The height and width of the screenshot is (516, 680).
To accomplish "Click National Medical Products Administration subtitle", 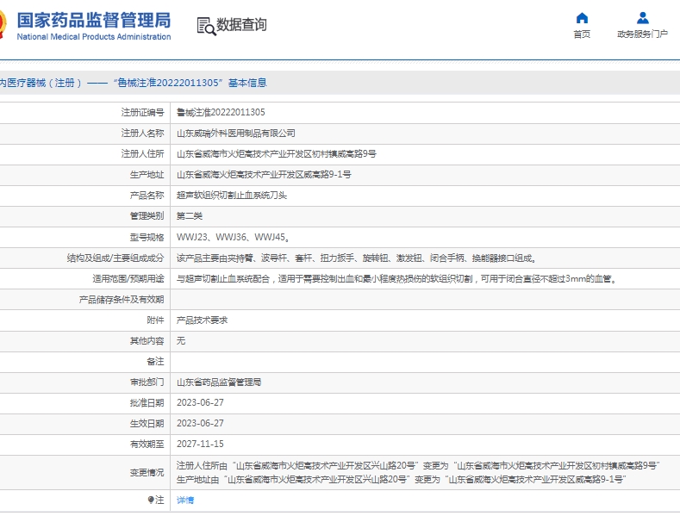I will click(x=94, y=37).
